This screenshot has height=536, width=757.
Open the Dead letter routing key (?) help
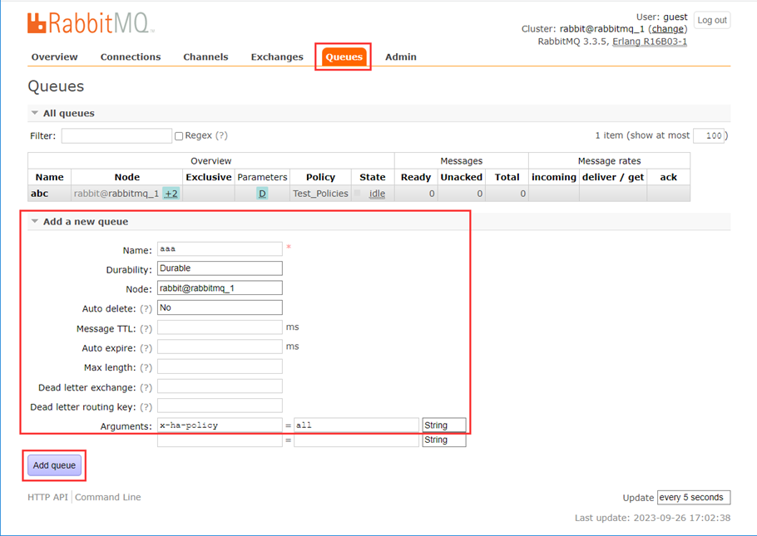pos(146,407)
